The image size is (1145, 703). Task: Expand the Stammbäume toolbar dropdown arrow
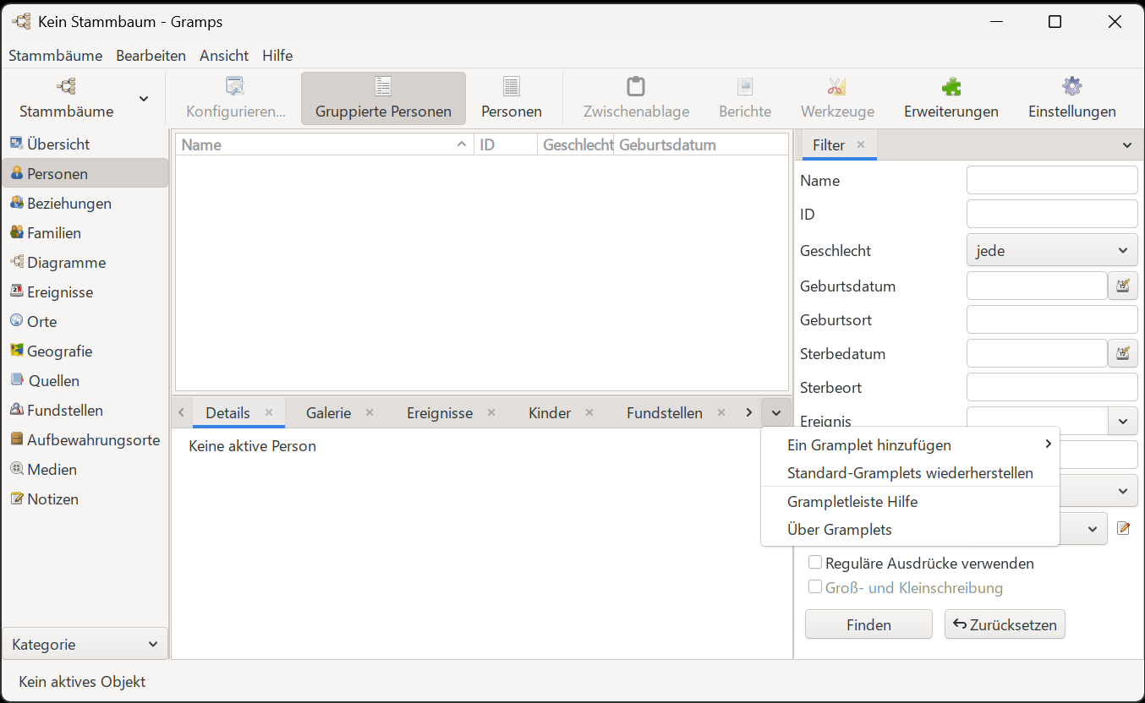pyautogui.click(x=144, y=99)
